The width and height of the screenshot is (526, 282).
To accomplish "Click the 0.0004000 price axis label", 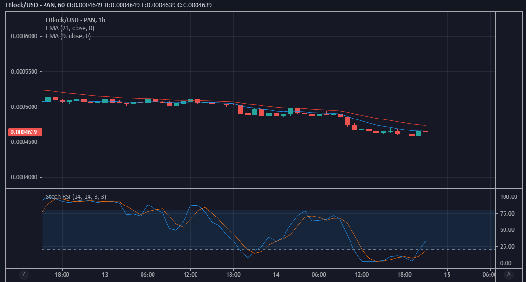I will coord(24,177).
